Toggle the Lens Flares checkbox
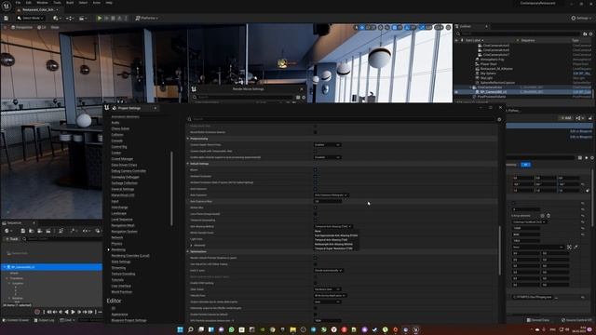This screenshot has width=596, height=335. click(315, 214)
